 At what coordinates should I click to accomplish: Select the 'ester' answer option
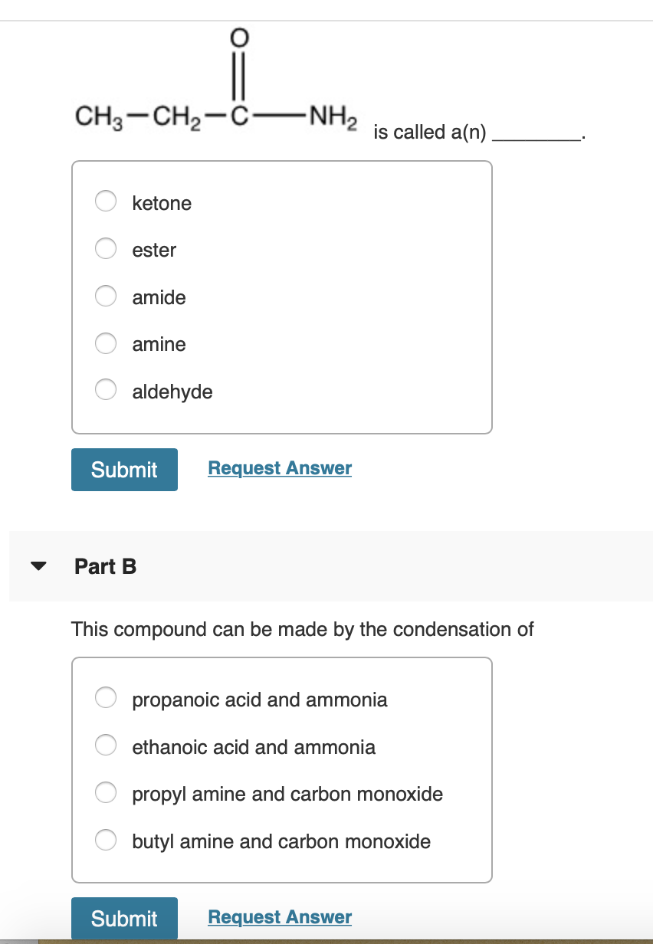[105, 248]
